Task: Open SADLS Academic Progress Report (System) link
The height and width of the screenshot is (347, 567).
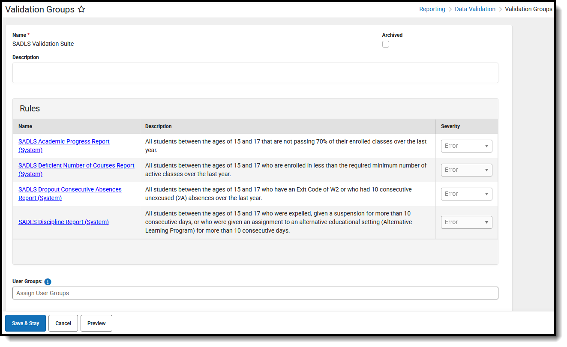Action: (64, 146)
